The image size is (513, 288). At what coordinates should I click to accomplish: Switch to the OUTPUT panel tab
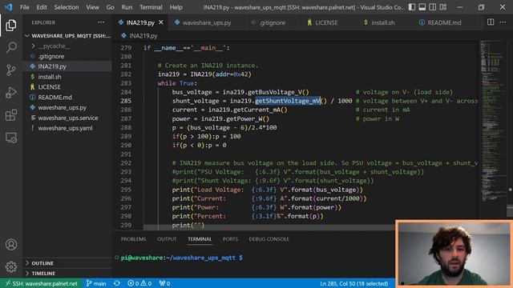(167, 239)
